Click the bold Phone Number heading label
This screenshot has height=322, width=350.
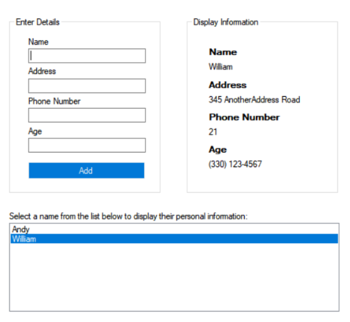[x=244, y=117]
